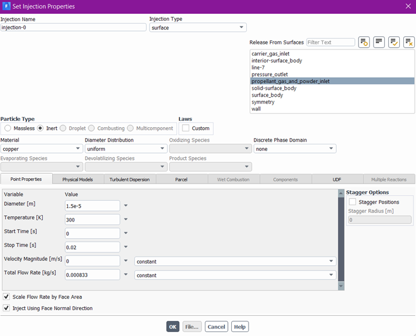Click the surface list filter options icon
This screenshot has height=336, width=416.
coord(364,42)
